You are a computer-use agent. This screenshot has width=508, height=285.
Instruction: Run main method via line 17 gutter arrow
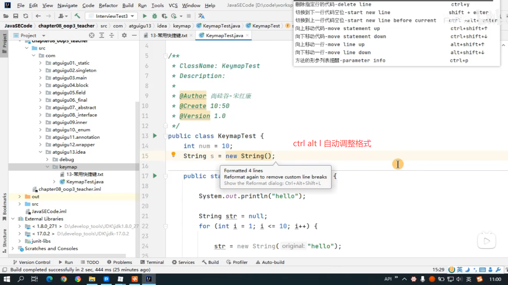tap(155, 176)
